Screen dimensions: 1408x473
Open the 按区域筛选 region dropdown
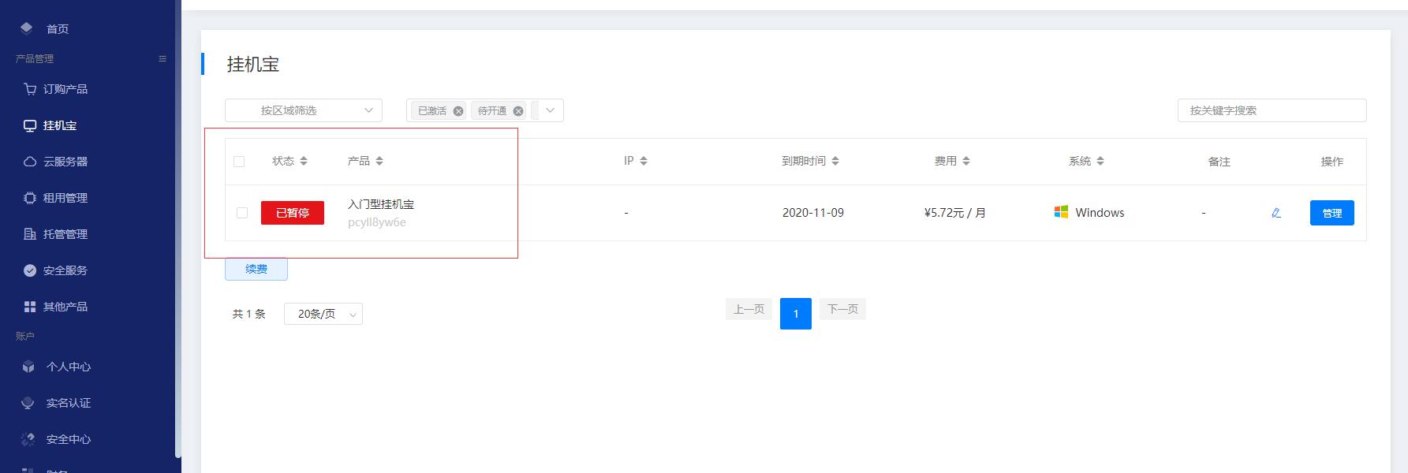[x=304, y=110]
